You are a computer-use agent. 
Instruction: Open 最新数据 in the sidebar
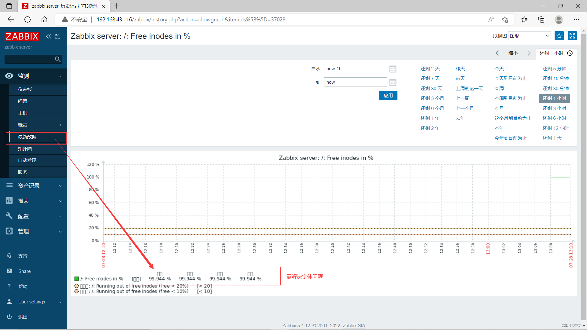(x=27, y=137)
